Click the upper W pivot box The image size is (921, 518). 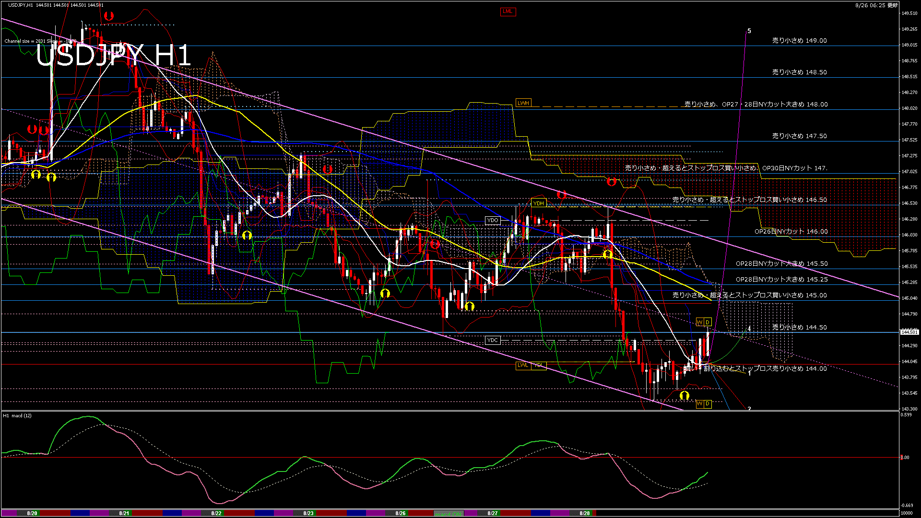coord(699,322)
